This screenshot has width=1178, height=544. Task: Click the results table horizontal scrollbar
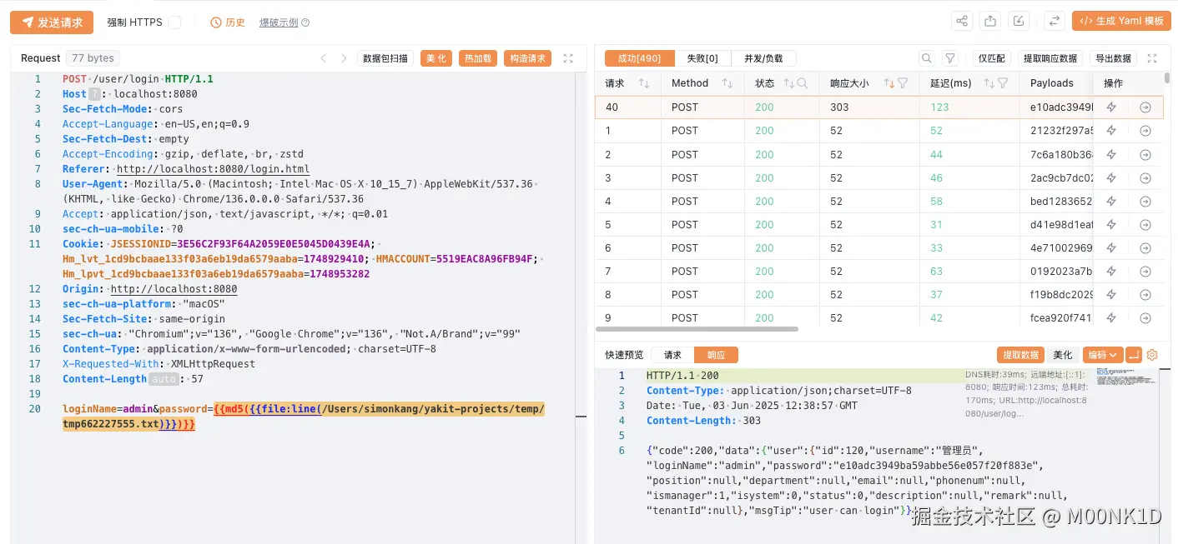pyautogui.click(x=697, y=328)
